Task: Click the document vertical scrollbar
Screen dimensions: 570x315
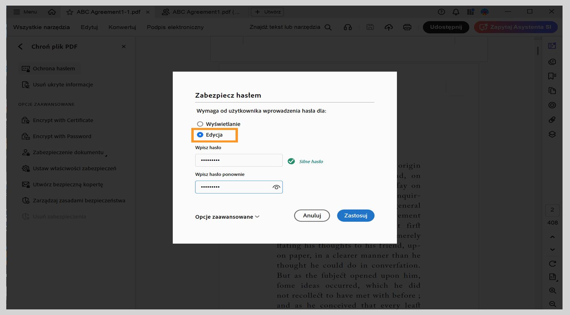Action: [x=538, y=51]
